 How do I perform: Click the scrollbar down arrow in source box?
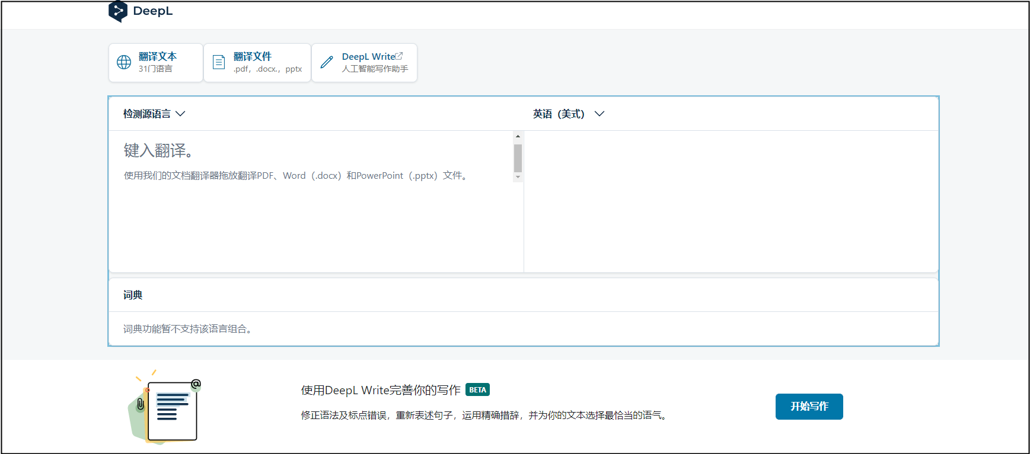pyautogui.click(x=518, y=177)
